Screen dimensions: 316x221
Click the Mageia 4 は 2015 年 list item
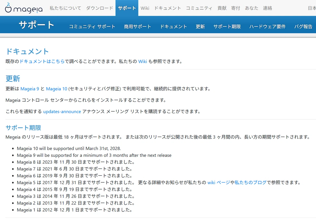point(75,189)
